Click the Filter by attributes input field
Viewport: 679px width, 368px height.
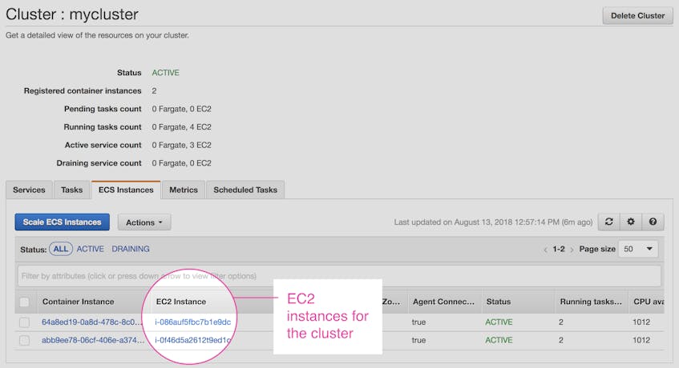[x=339, y=276]
